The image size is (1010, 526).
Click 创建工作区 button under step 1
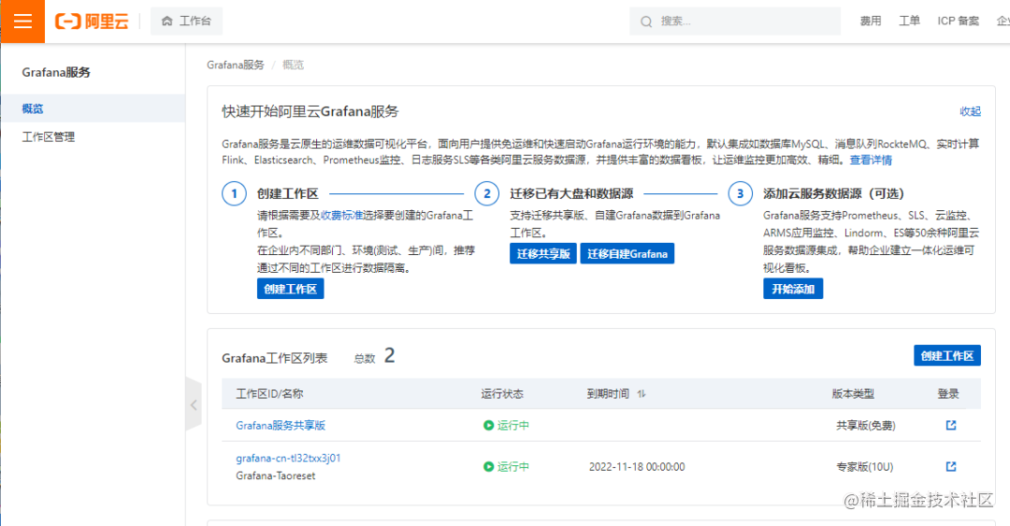pyautogui.click(x=291, y=289)
